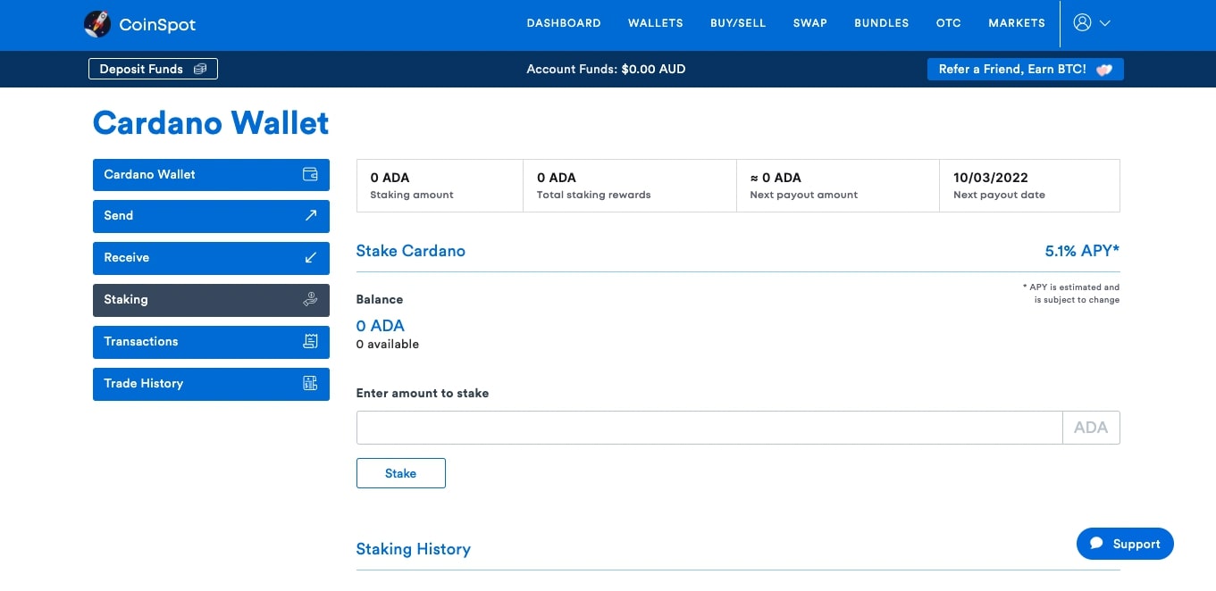The image size is (1216, 591).
Task: Click the ADA unit suffix in amount field
Action: [1091, 428]
